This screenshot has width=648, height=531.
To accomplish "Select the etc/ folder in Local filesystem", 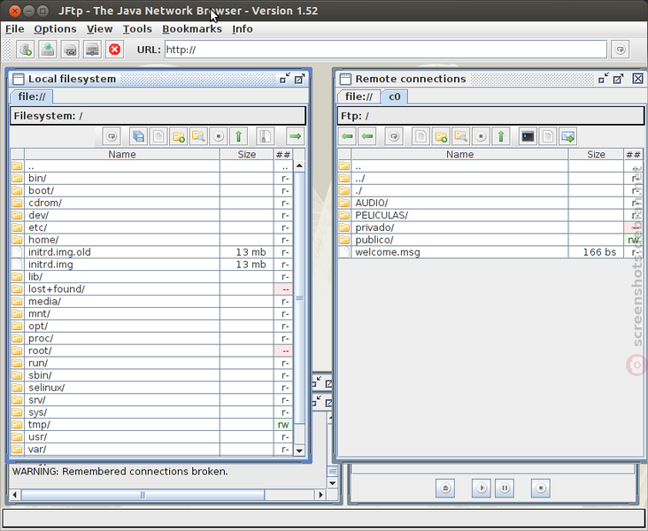I will tap(151, 227).
